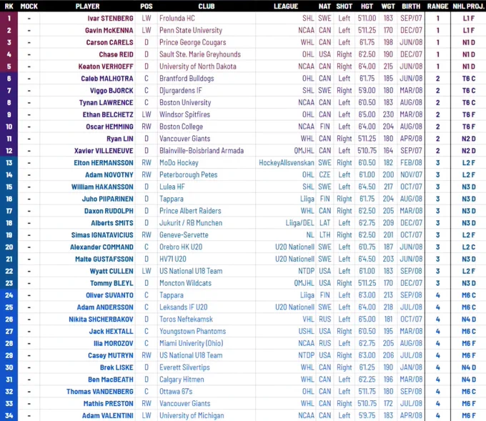Select player name Alexander COMMAND
Image resolution: width=486 pixels, height=421 pixels.
(101, 247)
